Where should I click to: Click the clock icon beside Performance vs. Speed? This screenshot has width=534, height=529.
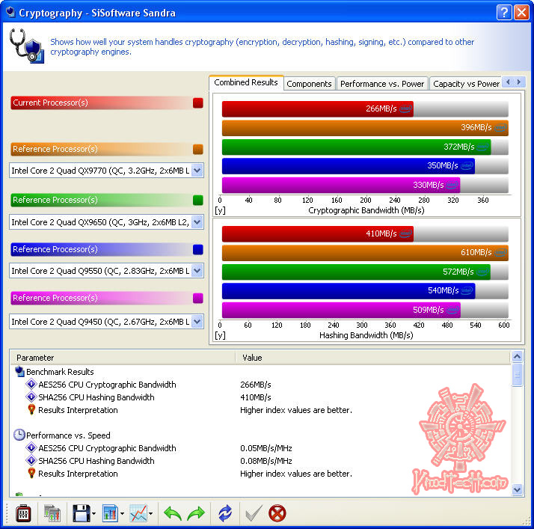tap(19, 435)
